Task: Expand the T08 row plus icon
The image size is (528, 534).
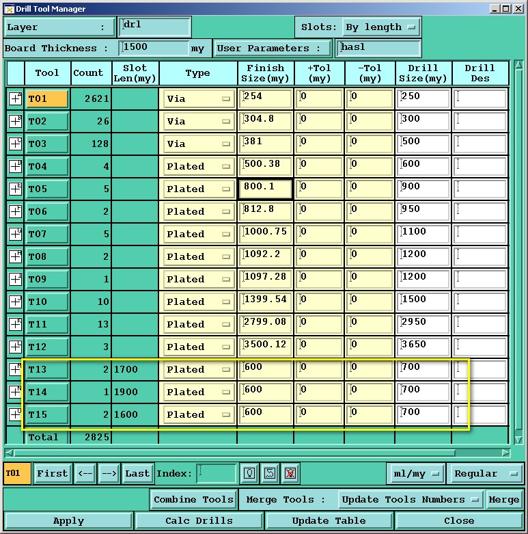Action: [x=15, y=256]
